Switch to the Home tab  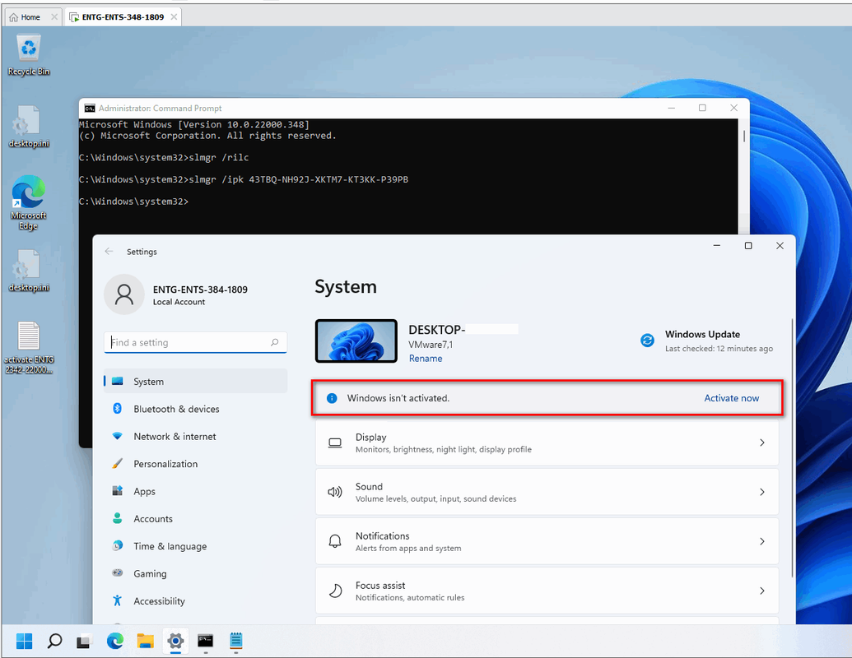[x=33, y=16]
